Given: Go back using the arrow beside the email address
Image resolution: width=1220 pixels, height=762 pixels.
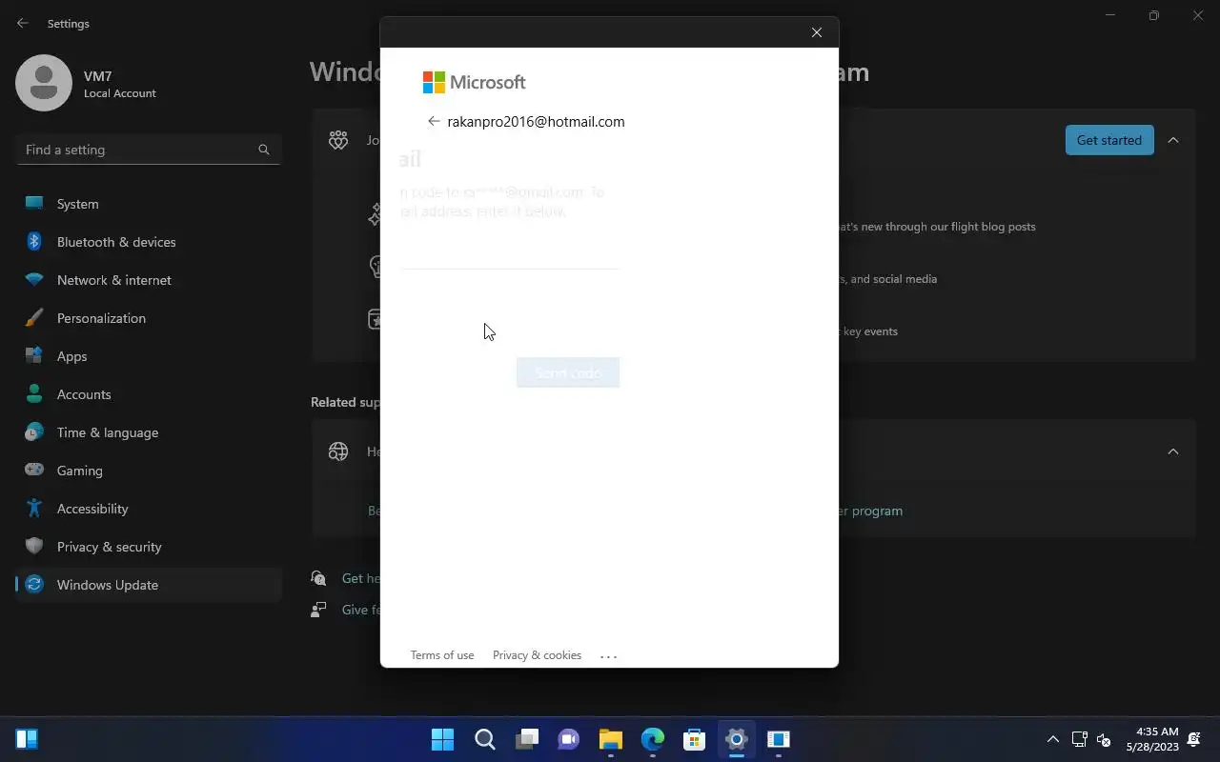Looking at the screenshot, I should (434, 121).
